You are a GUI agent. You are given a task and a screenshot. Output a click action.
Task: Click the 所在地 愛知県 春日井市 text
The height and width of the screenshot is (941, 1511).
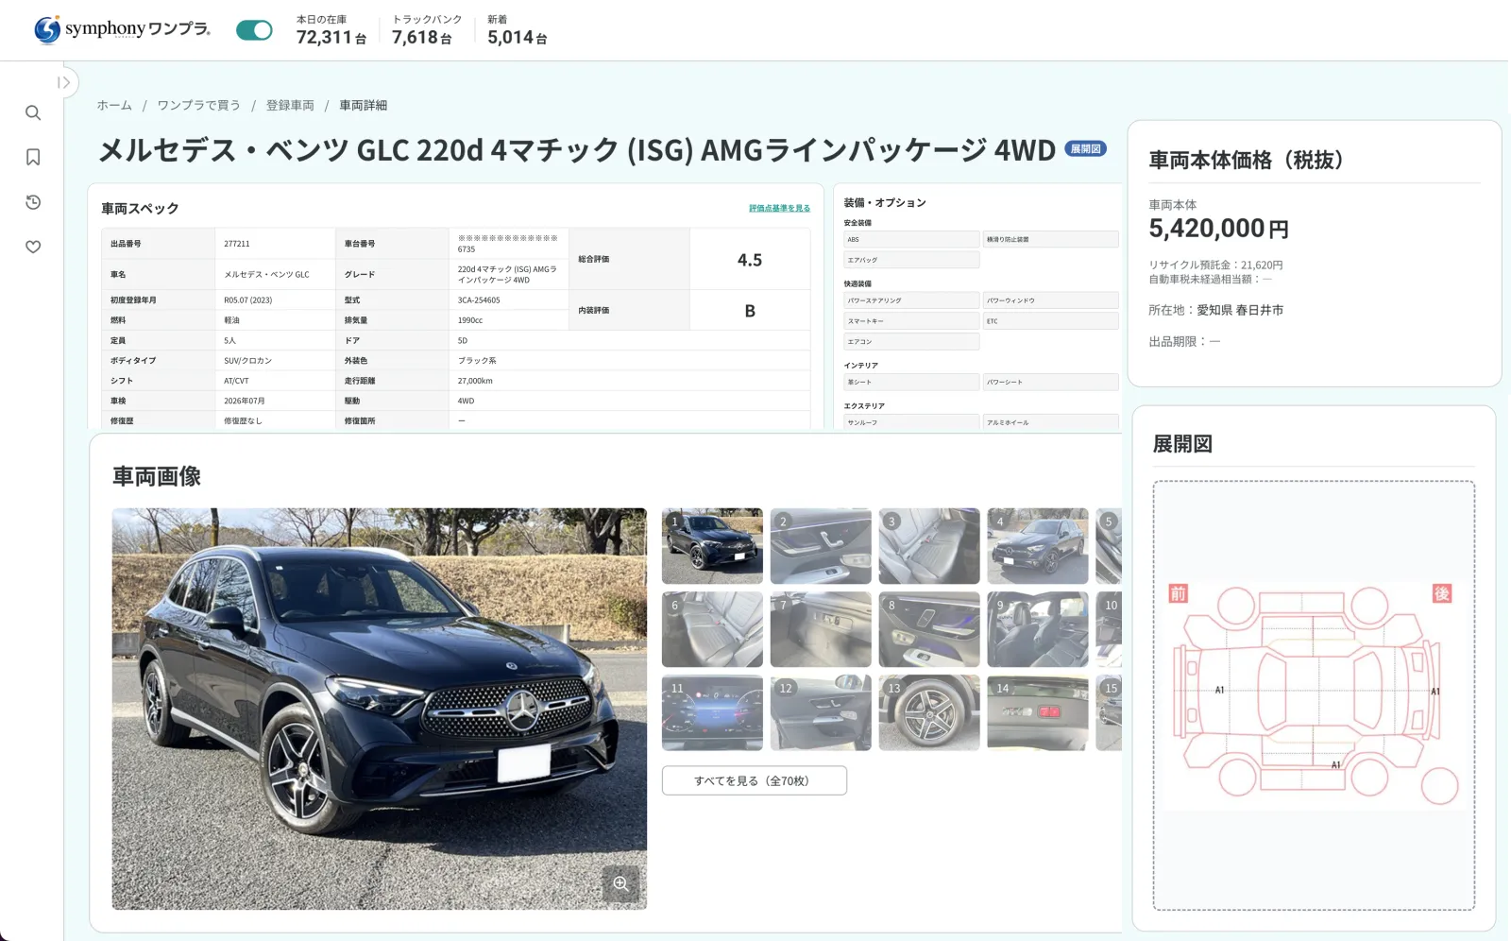pyautogui.click(x=1215, y=310)
